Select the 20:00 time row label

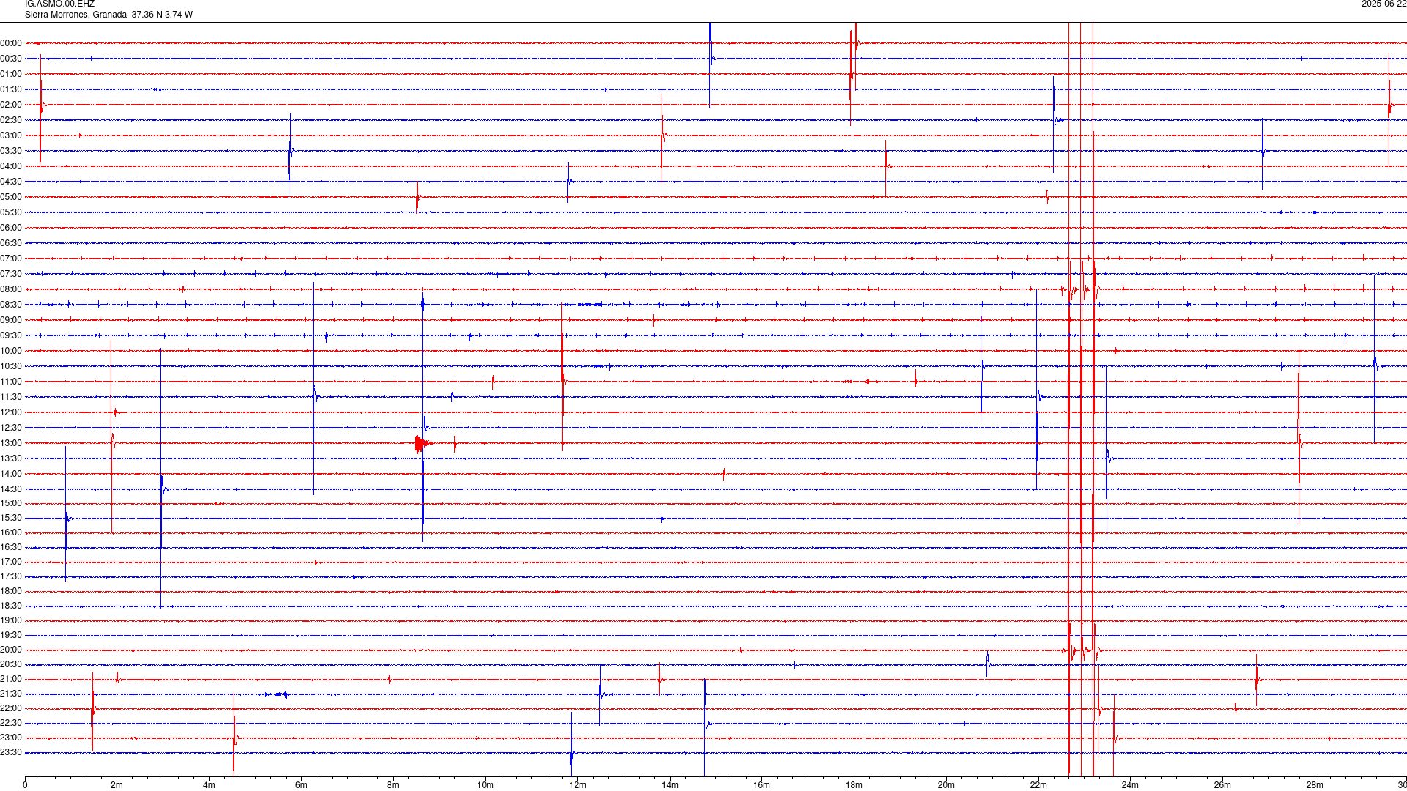coord(11,650)
